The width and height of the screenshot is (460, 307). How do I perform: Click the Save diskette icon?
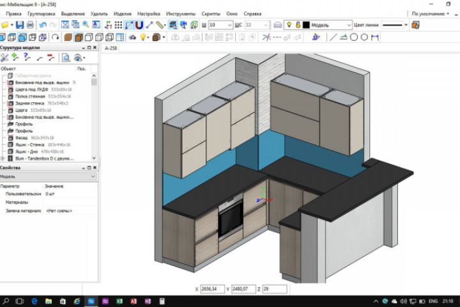[20, 25]
